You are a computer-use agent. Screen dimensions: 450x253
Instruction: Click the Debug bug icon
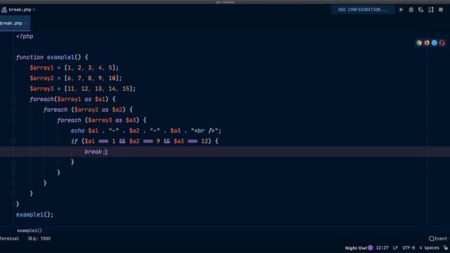coord(411,10)
